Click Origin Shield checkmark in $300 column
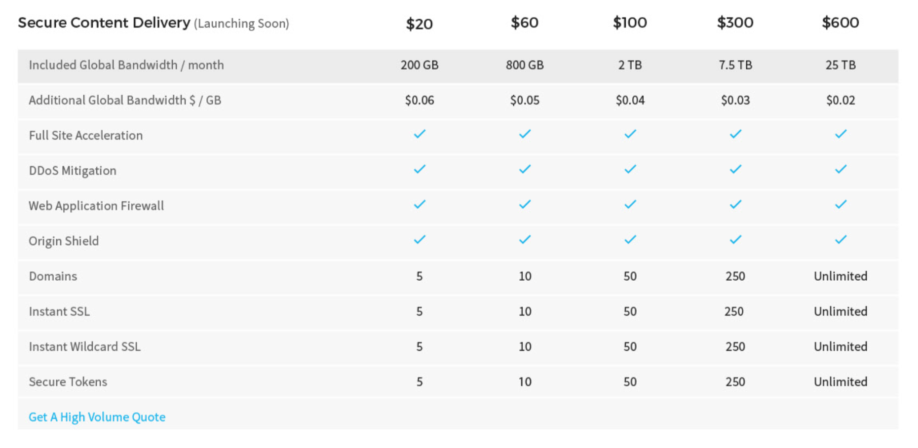The height and width of the screenshot is (448, 918). pyautogui.click(x=735, y=240)
